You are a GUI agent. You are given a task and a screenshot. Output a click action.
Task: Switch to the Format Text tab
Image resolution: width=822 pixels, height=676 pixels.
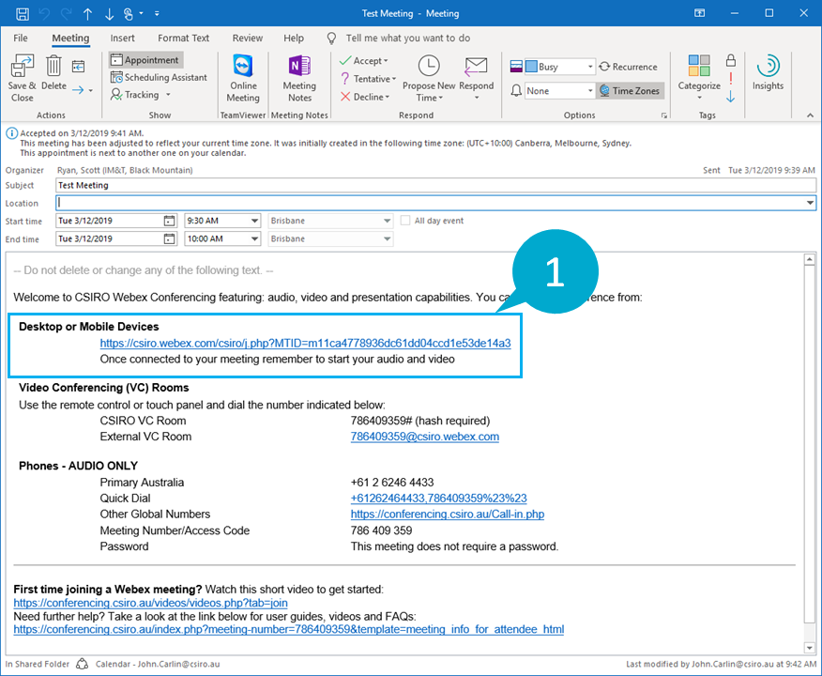pyautogui.click(x=184, y=38)
